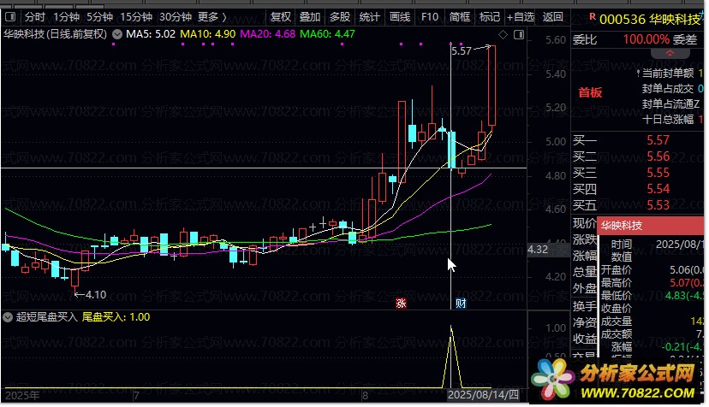Expand the main chart indicator dropdown arrow

tap(117, 34)
